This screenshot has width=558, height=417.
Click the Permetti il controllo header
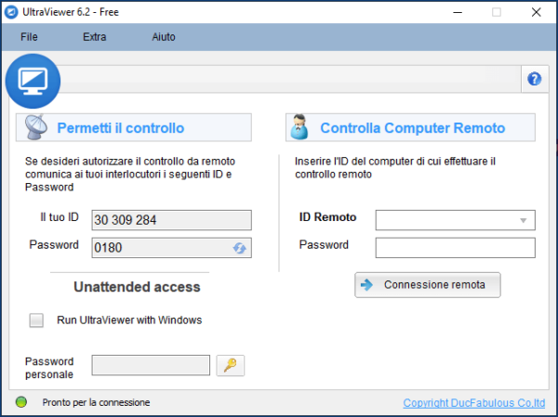134,127
